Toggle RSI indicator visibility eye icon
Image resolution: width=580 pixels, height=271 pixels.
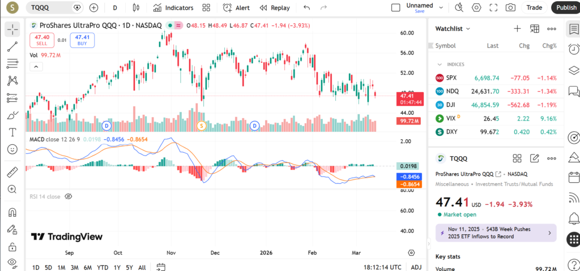(69, 196)
